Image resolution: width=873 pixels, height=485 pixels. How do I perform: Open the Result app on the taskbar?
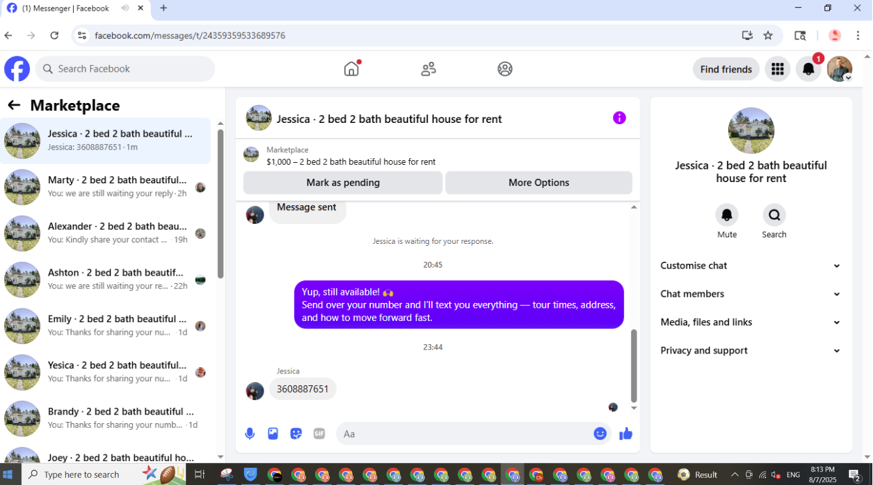coord(698,474)
